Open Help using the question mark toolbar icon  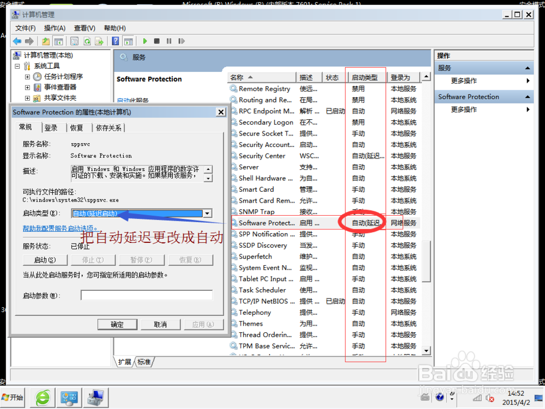[x=116, y=41]
